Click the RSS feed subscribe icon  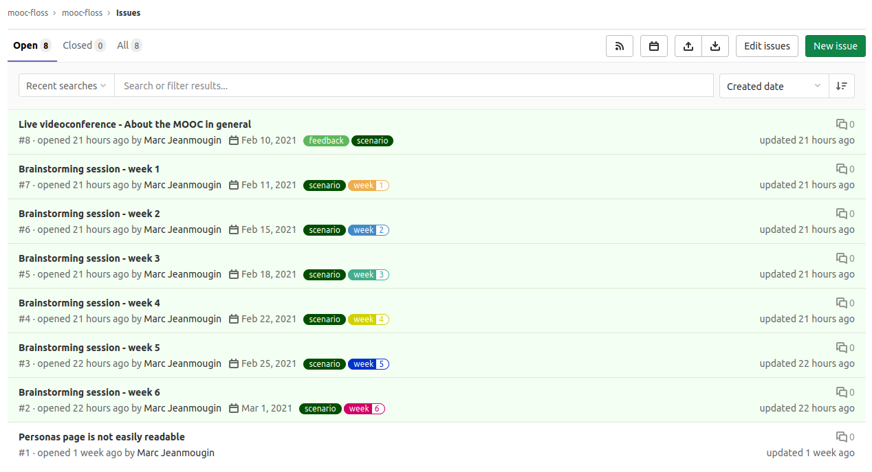tap(619, 46)
